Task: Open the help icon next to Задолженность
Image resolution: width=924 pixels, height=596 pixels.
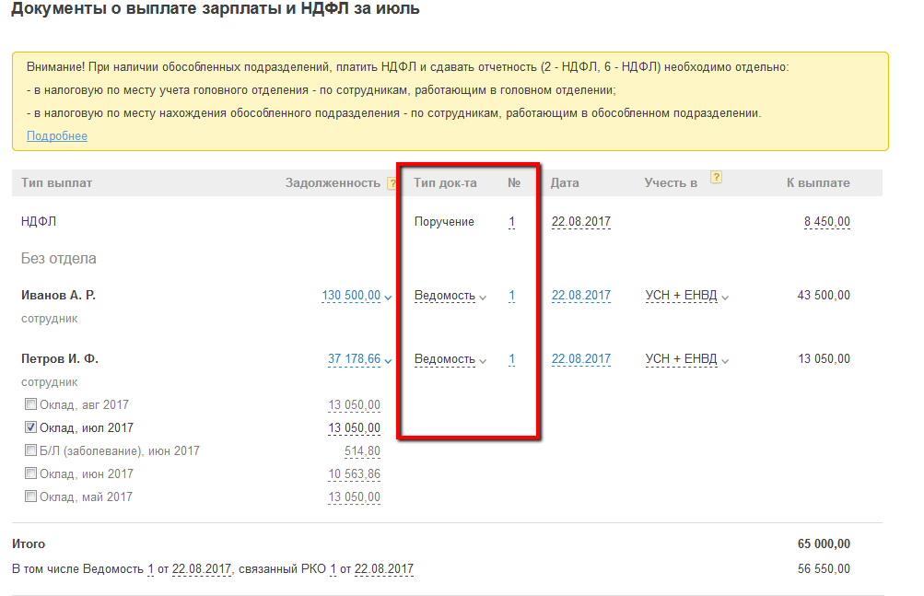Action: (x=392, y=183)
